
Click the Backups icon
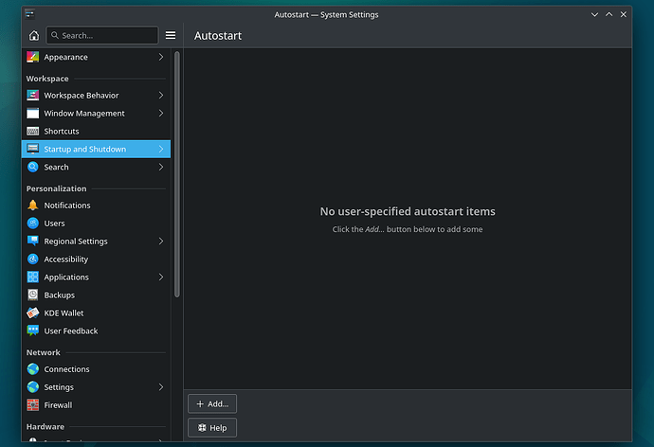pyautogui.click(x=32, y=295)
